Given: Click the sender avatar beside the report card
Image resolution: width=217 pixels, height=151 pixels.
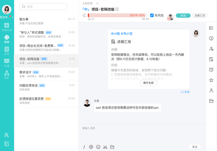Looking at the screenshot, I should click(x=196, y=33).
